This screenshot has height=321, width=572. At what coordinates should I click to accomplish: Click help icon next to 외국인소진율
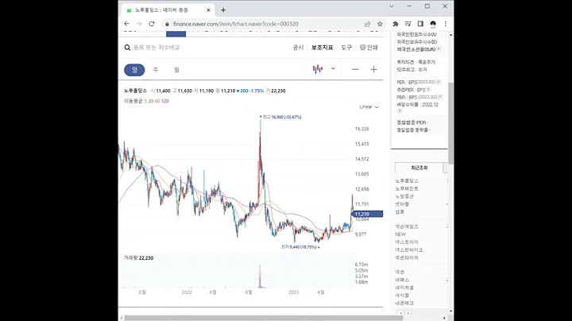pyautogui.click(x=439, y=49)
